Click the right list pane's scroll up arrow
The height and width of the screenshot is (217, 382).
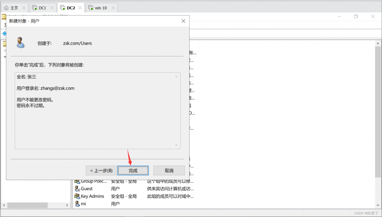click(x=378, y=44)
